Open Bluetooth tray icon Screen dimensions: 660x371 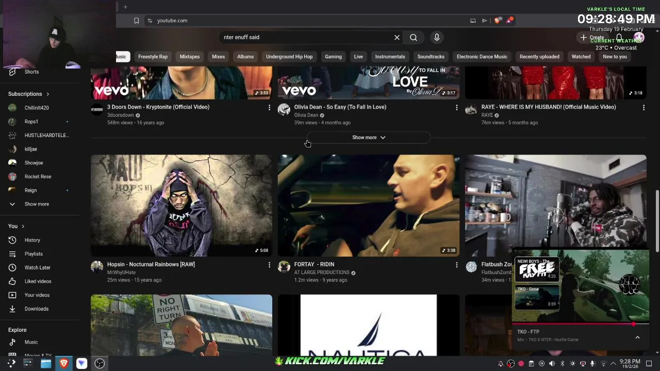563,364
